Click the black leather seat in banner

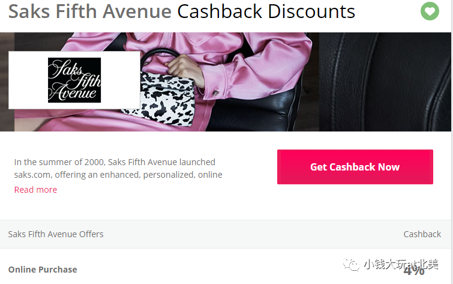pos(384,82)
